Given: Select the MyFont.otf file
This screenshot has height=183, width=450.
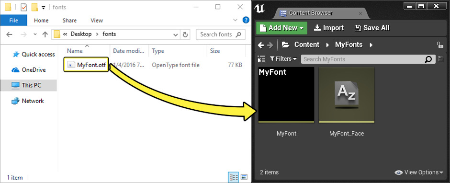Looking at the screenshot, I should (86, 65).
